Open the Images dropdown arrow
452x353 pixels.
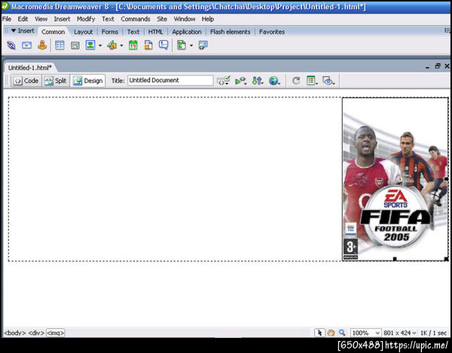pyautogui.click(x=100, y=45)
